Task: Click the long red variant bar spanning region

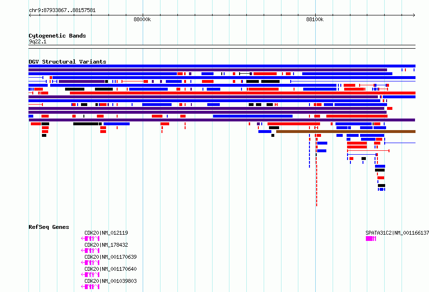Action: [242, 93]
